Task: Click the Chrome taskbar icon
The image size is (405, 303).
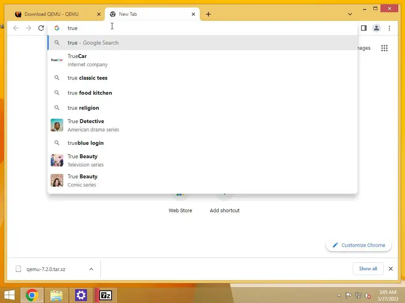Action: point(32,295)
